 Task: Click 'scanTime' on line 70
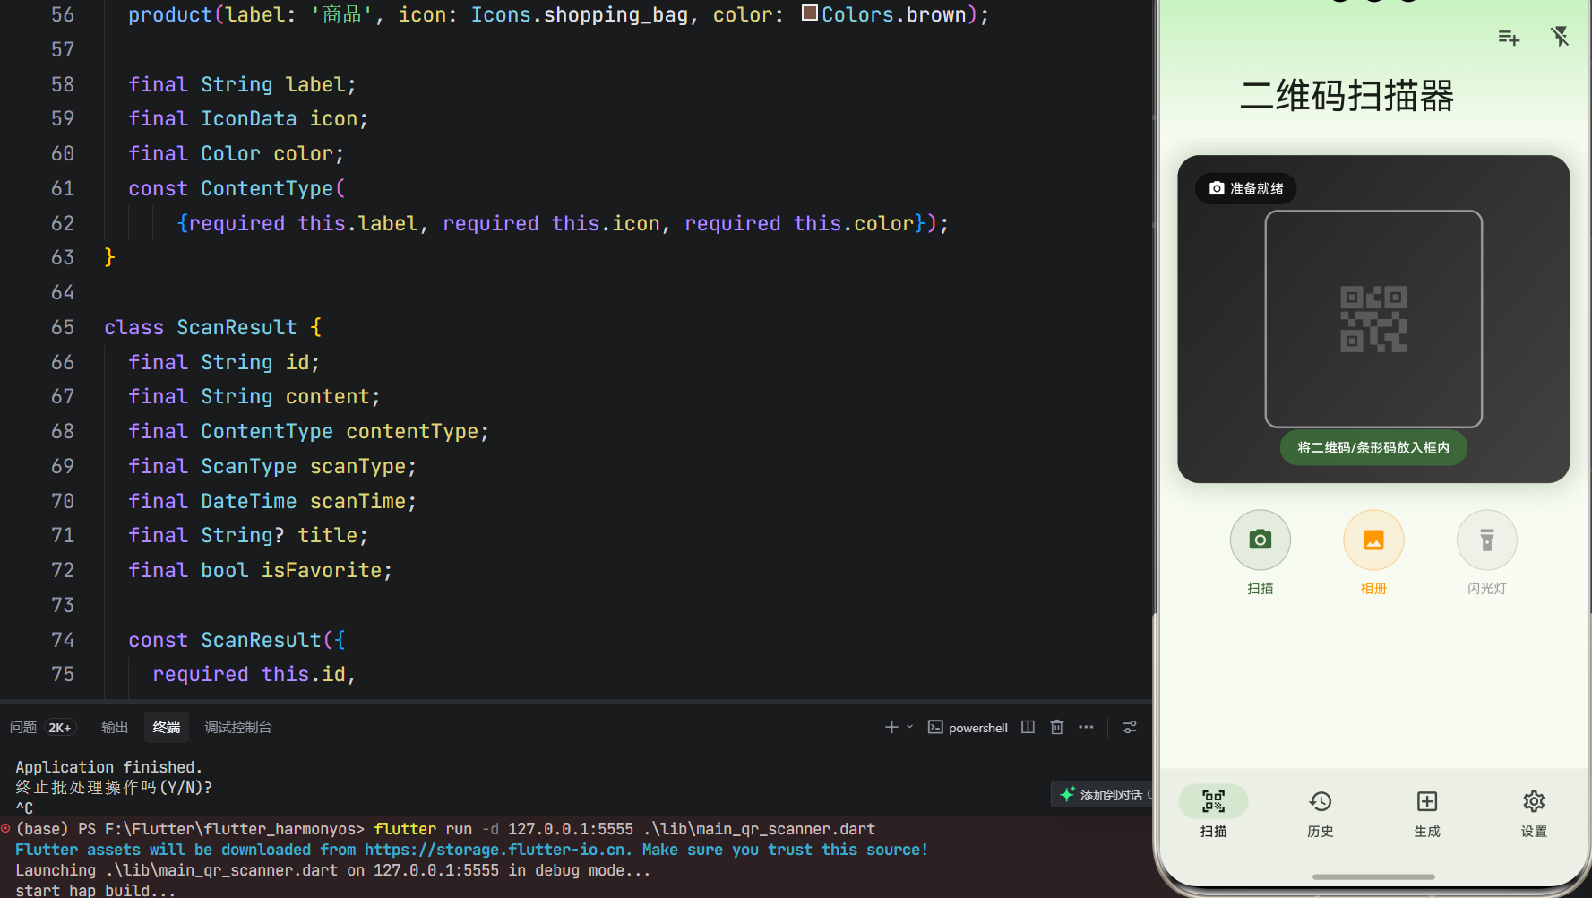point(357,501)
